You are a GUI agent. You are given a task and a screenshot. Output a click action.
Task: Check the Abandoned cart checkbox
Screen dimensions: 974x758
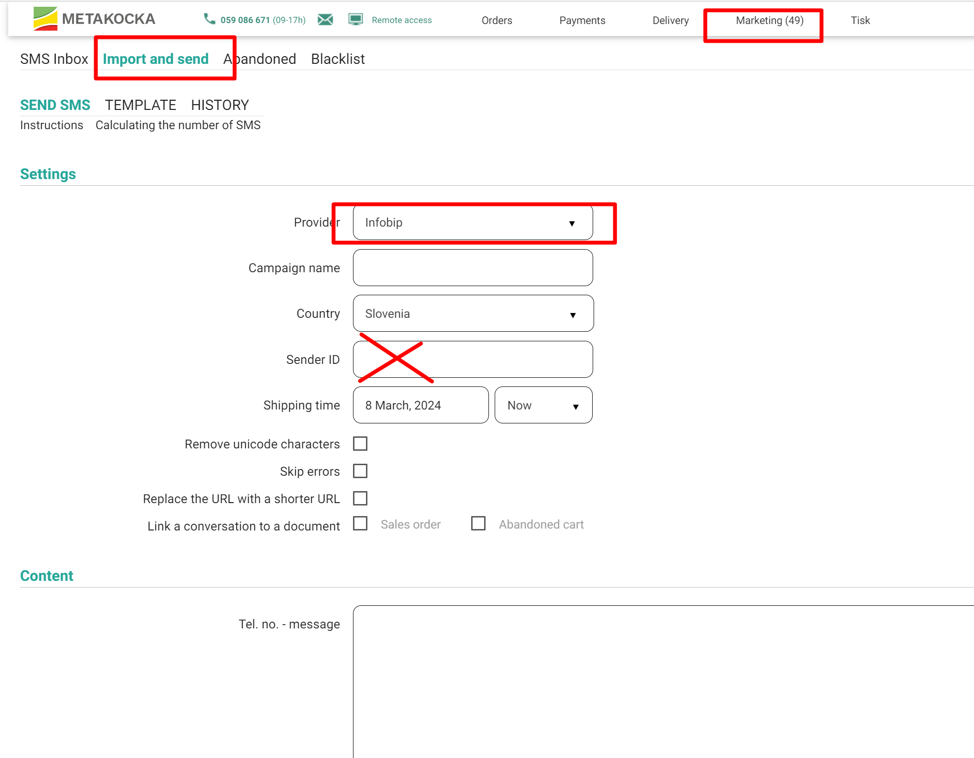click(x=478, y=523)
